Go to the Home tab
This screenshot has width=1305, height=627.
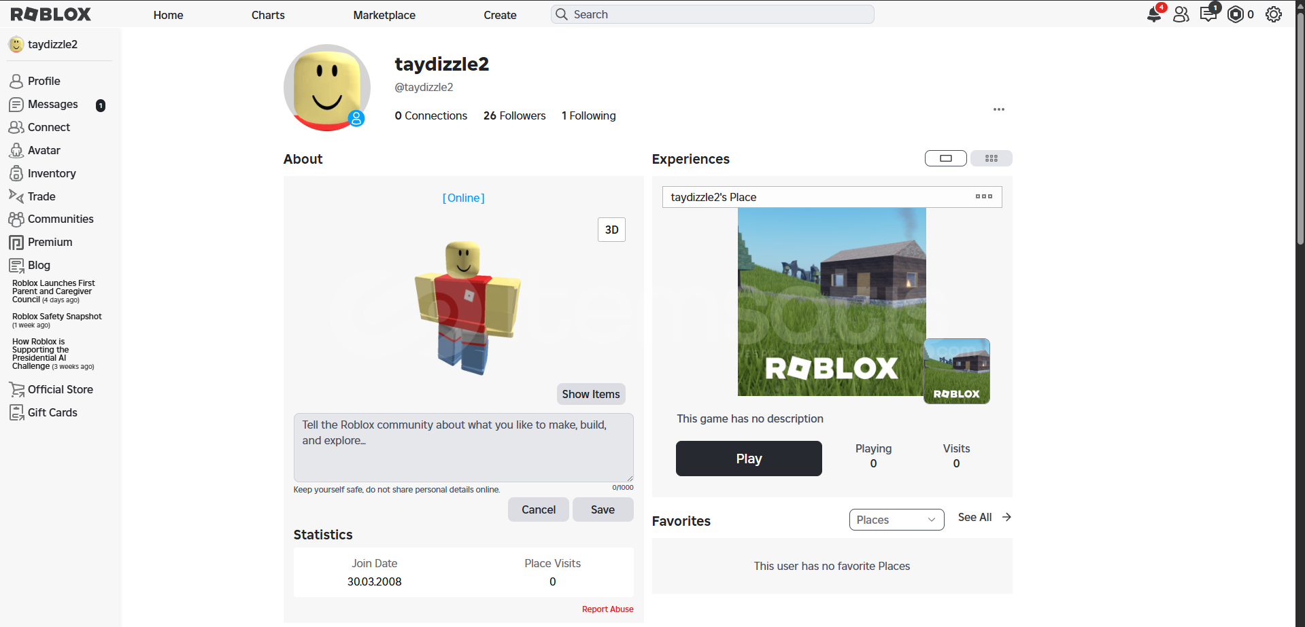click(169, 15)
